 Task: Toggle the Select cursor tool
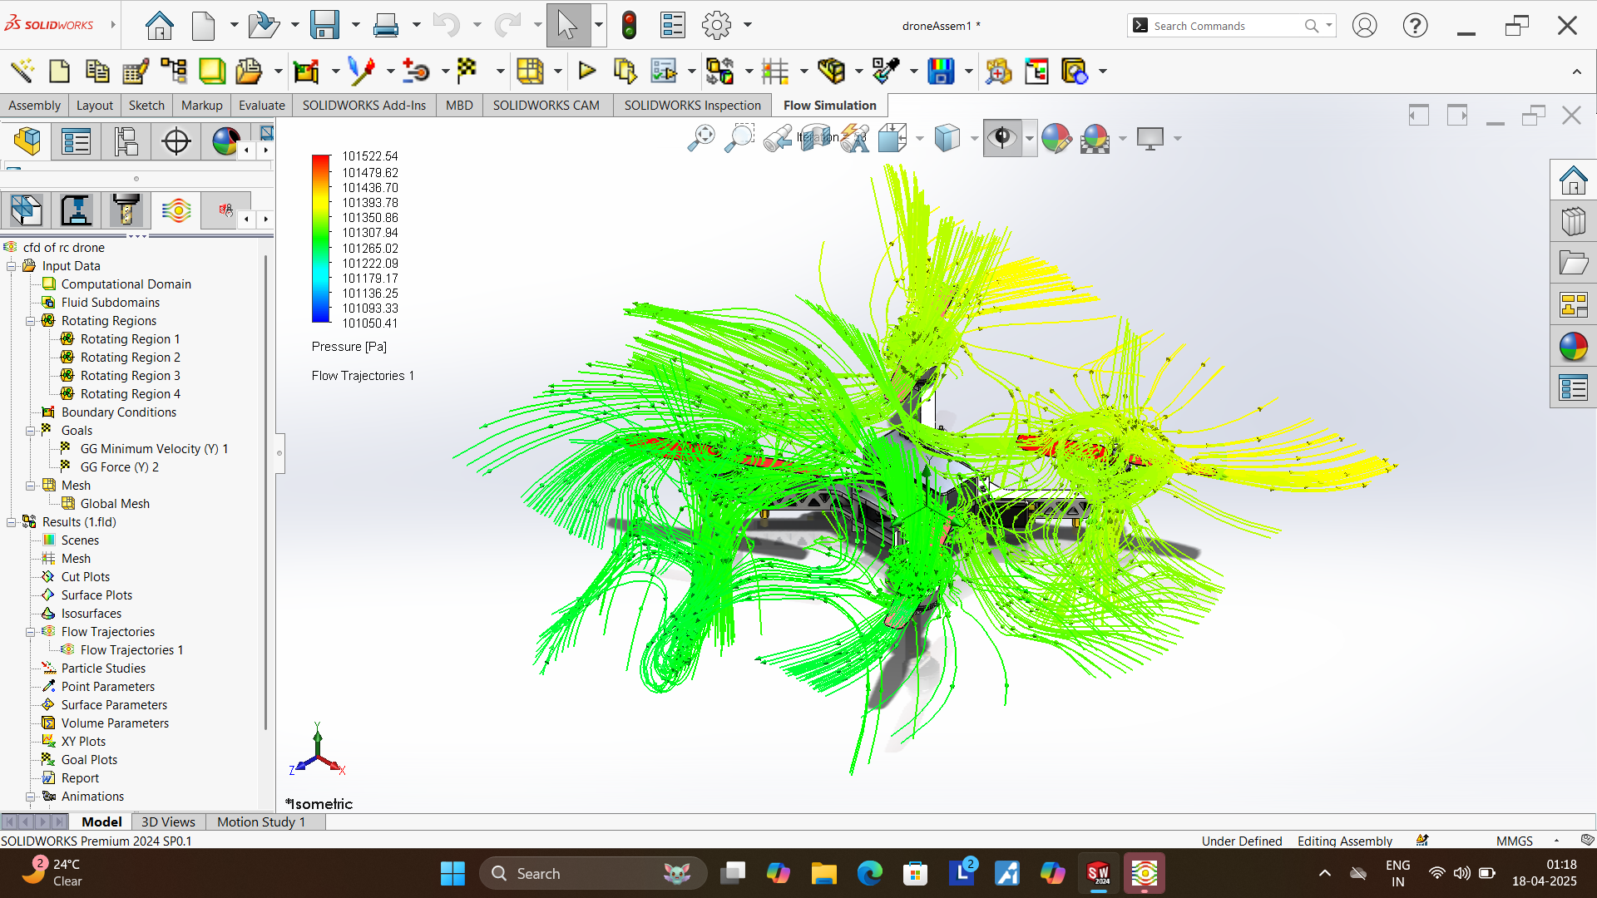point(568,25)
